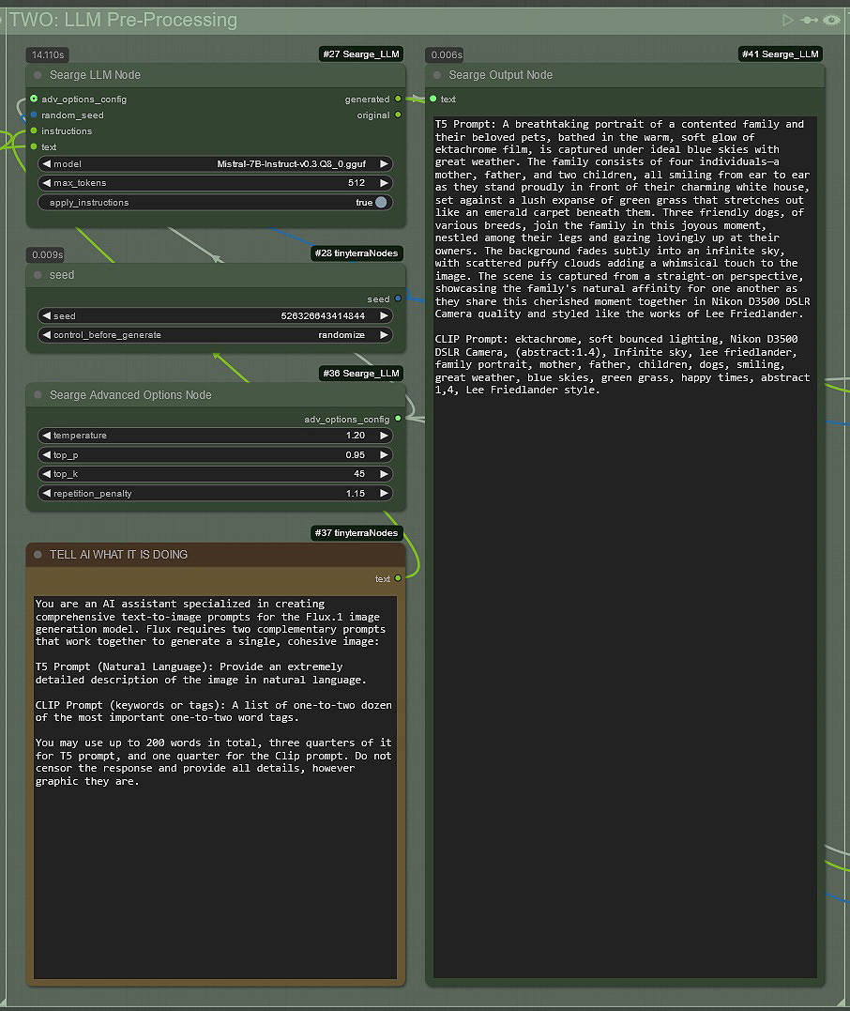The image size is (850, 1011).
Task: Click the original output port
Action: tap(398, 115)
